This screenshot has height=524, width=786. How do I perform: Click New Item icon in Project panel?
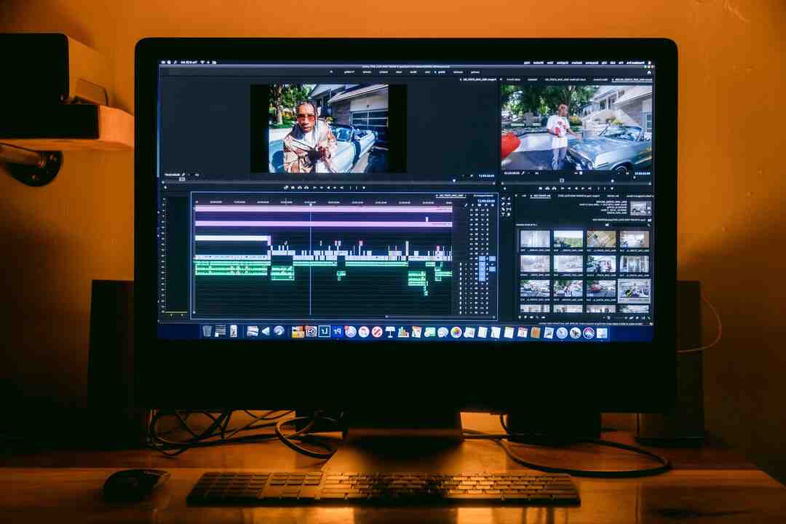pyautogui.click(x=525, y=317)
